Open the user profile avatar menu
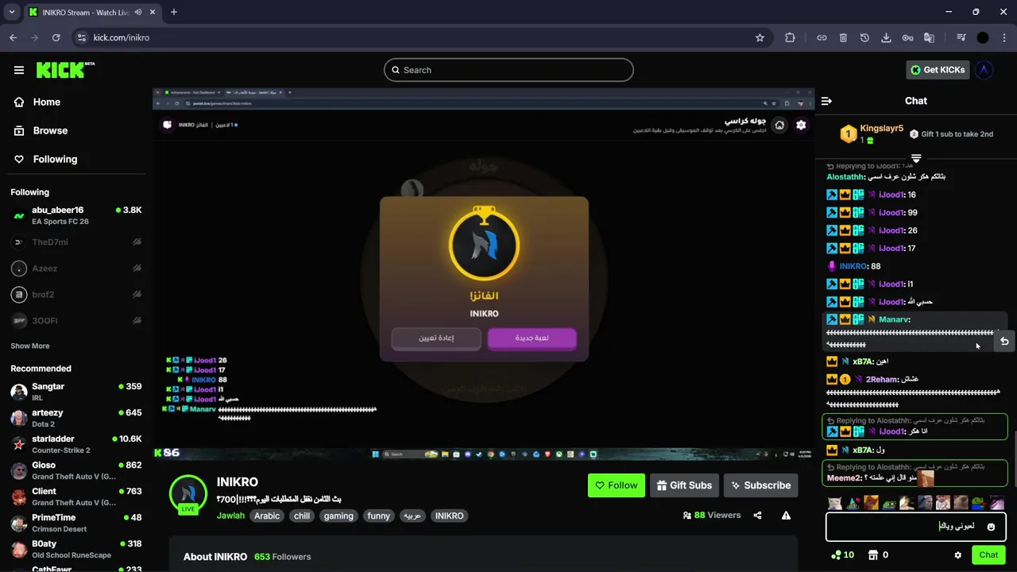The height and width of the screenshot is (572, 1017). click(984, 70)
